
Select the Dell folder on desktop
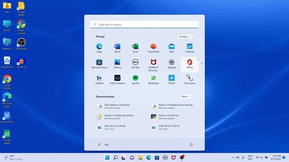(7, 7)
